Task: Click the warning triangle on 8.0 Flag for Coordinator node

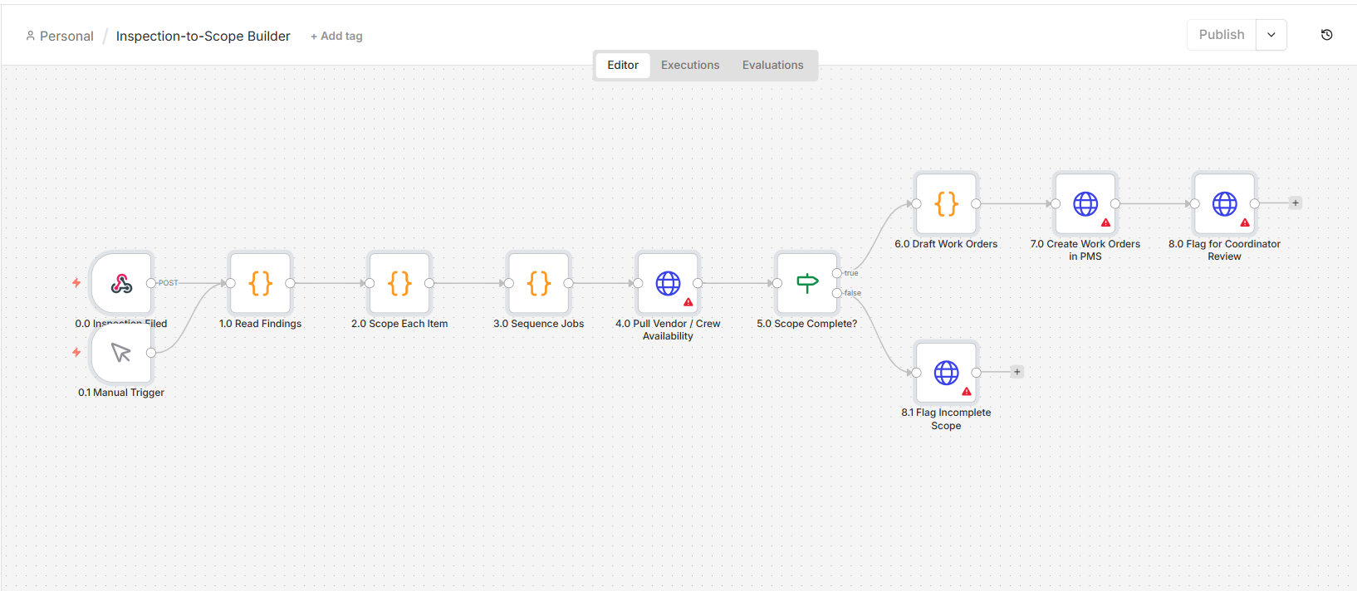Action: coord(1245,222)
